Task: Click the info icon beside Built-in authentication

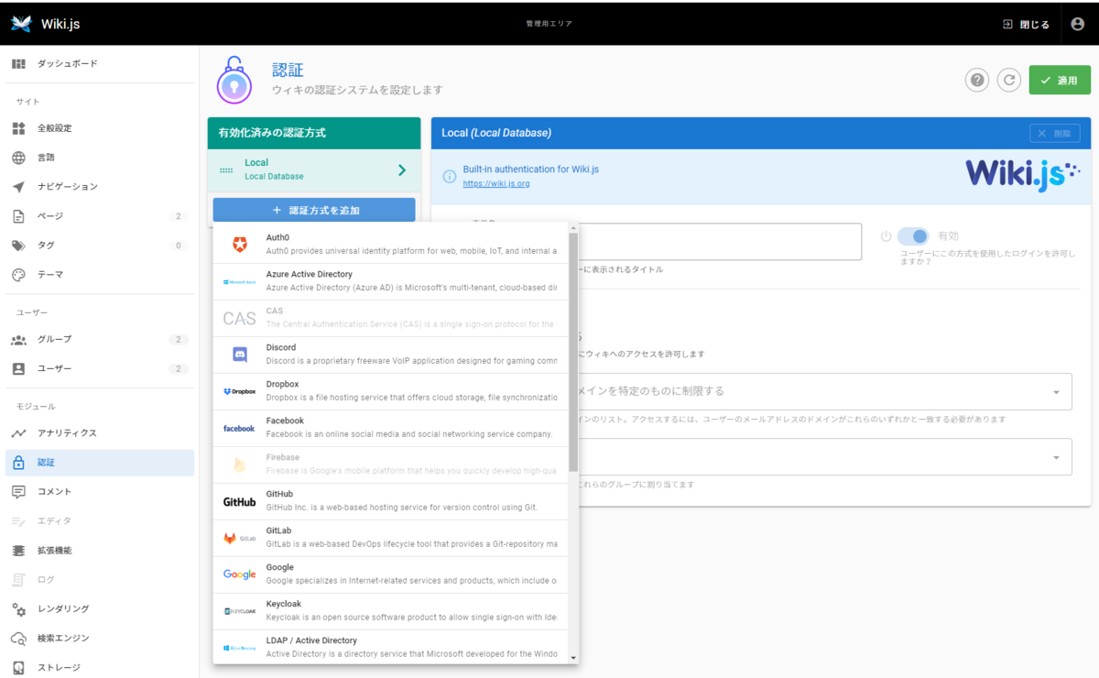Action: [449, 176]
